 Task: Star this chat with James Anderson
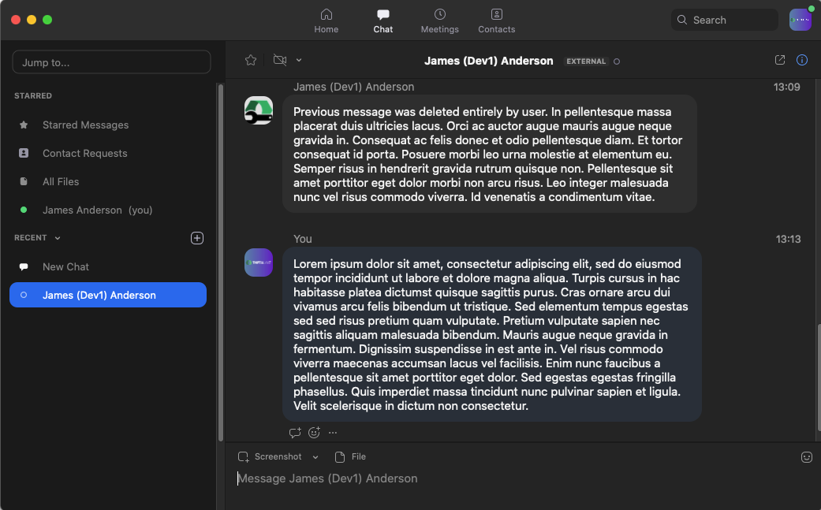pyautogui.click(x=251, y=60)
